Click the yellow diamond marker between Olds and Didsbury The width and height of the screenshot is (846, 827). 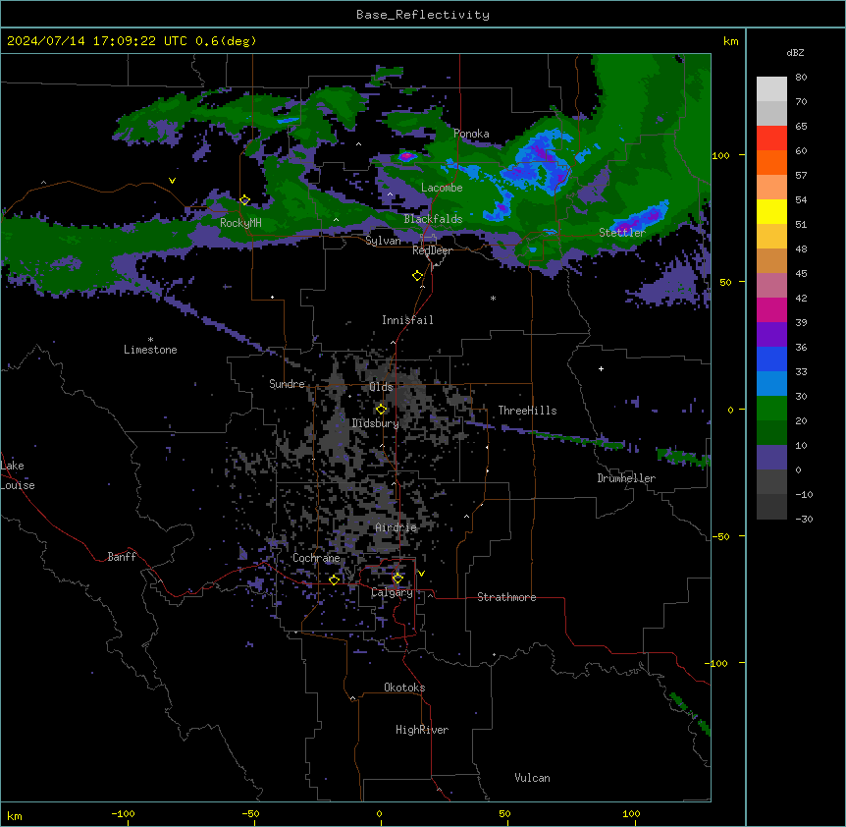[x=382, y=410]
